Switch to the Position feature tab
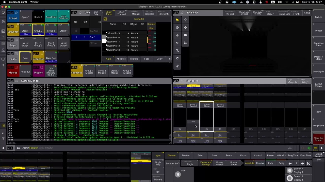This screenshot has width=325, height=182. [186, 156]
